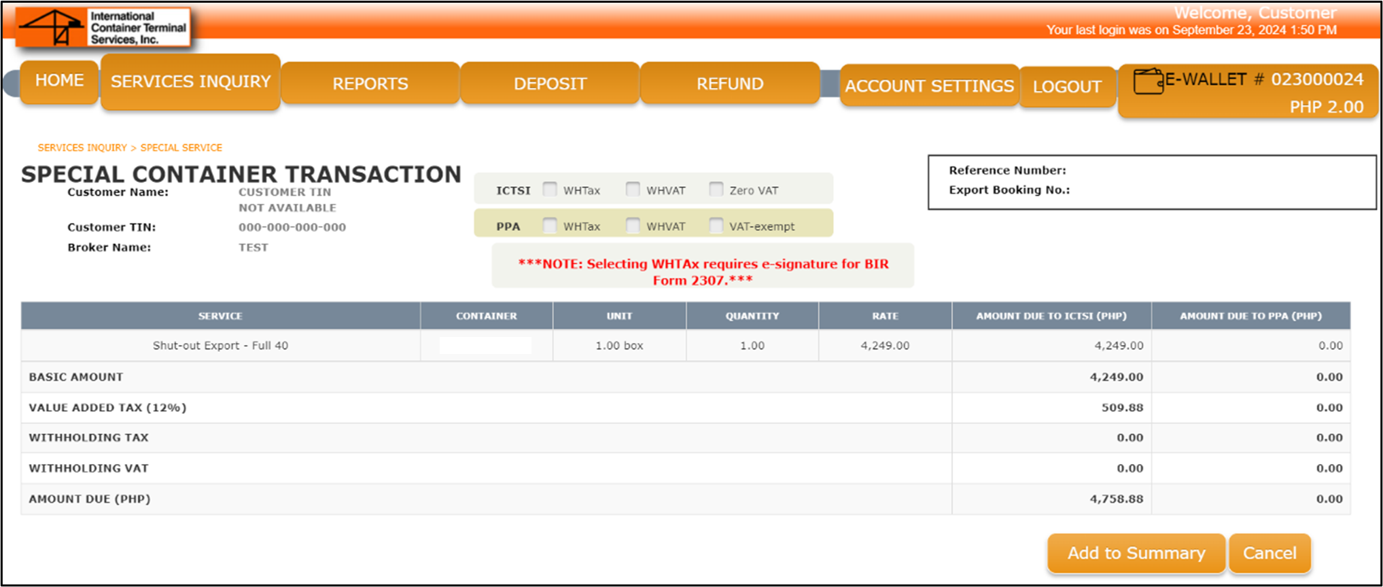Click the LOGOUT button
This screenshot has width=1383, height=587.
click(x=1067, y=87)
